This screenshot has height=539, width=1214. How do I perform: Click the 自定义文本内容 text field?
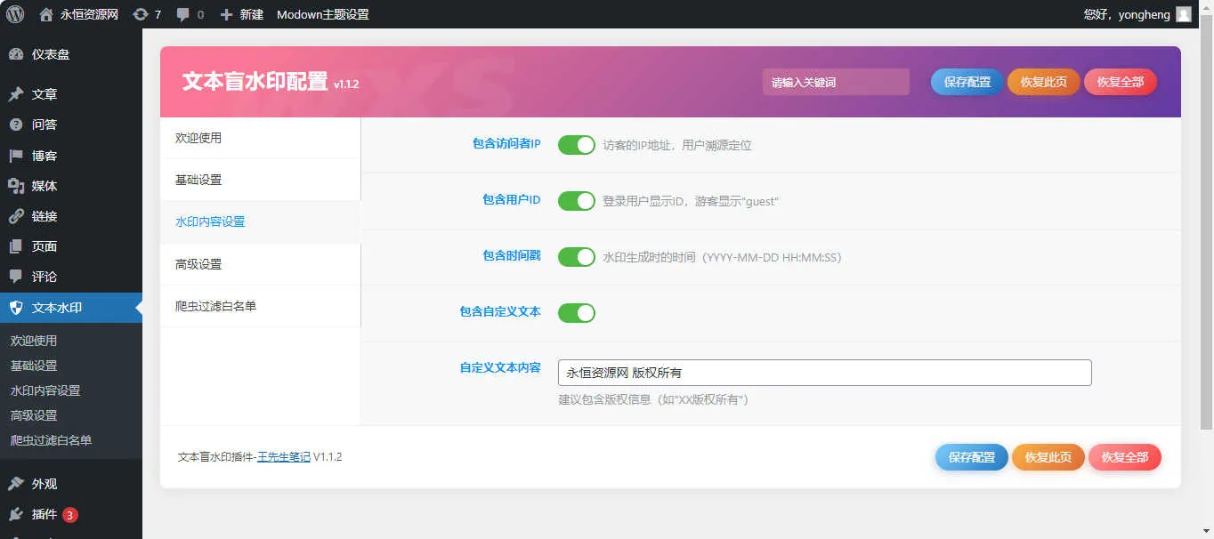pyautogui.click(x=823, y=373)
